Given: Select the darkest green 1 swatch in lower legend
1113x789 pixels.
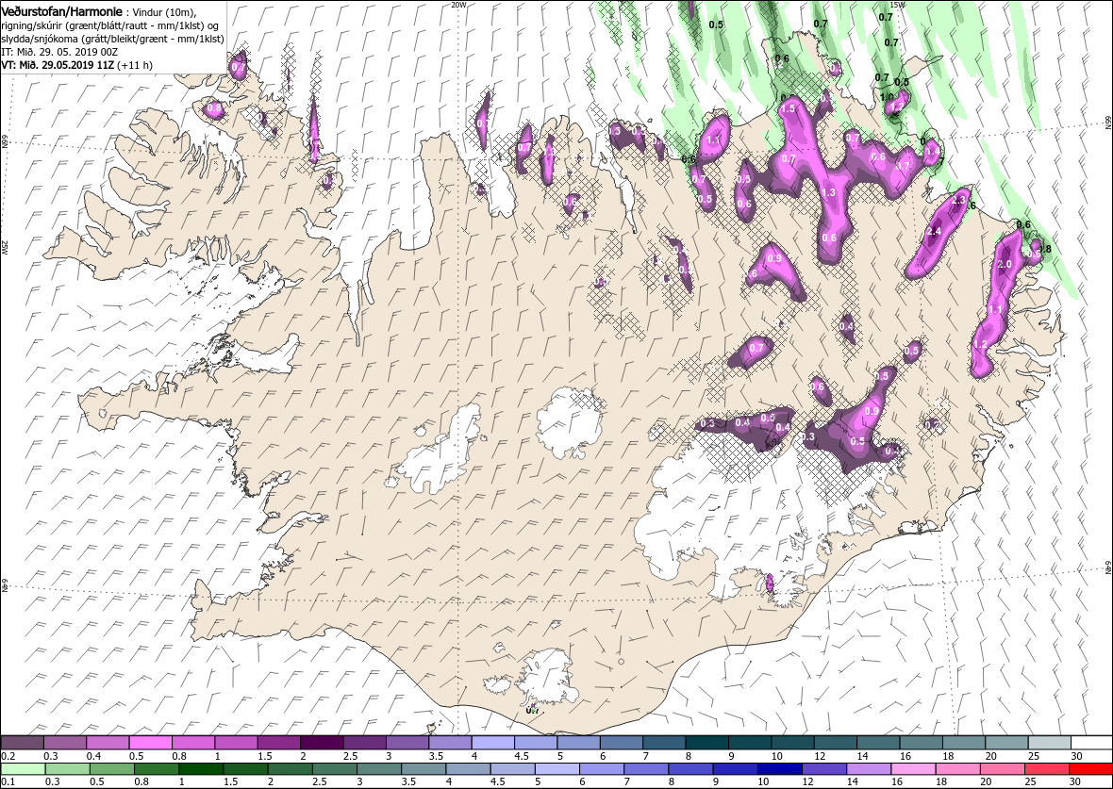Looking at the screenshot, I should pyautogui.click(x=201, y=770).
